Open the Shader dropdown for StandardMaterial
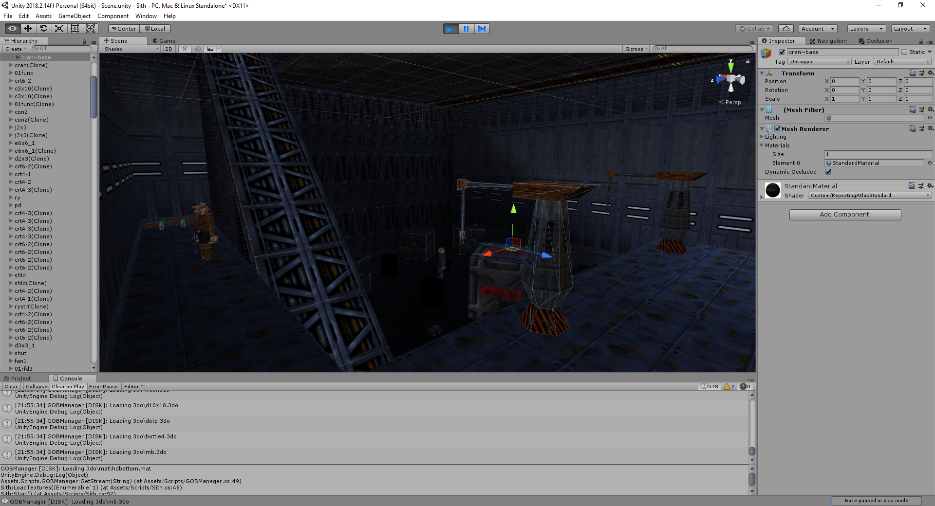935x506 pixels. tap(870, 196)
